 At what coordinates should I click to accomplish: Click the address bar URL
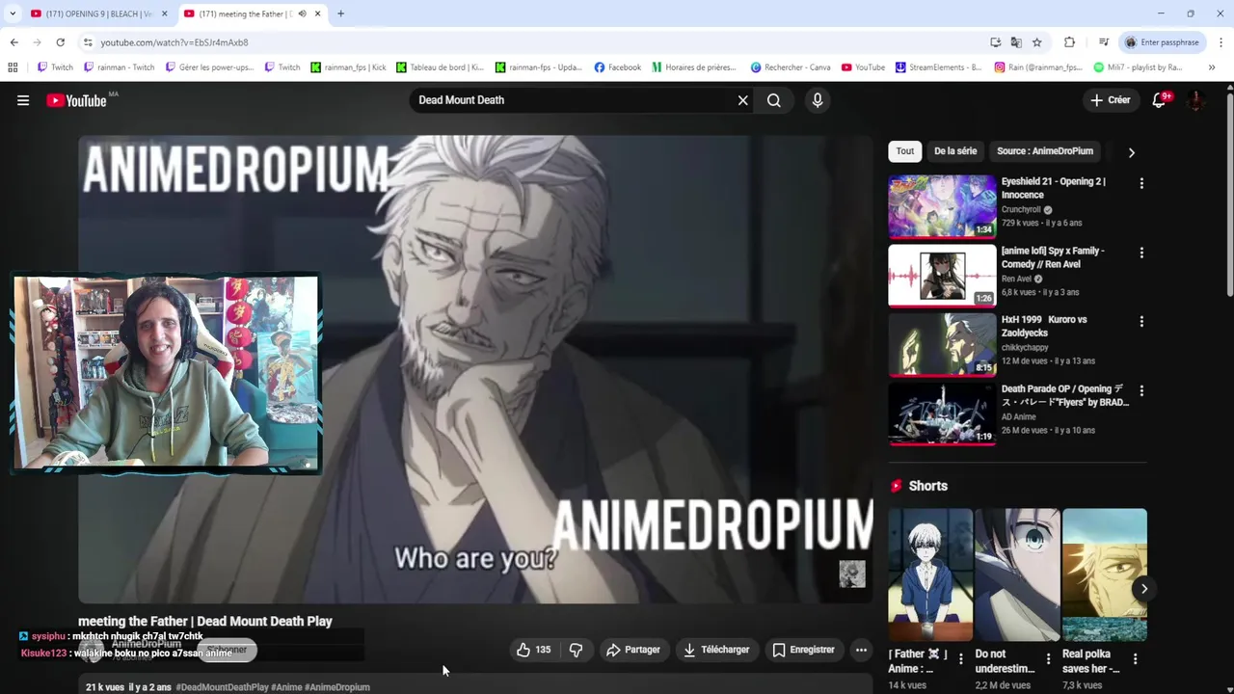(x=174, y=42)
